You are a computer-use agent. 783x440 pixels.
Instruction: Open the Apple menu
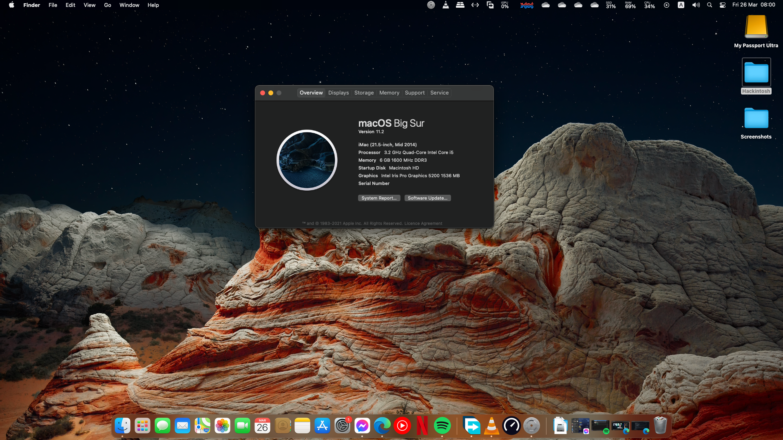pyautogui.click(x=11, y=5)
